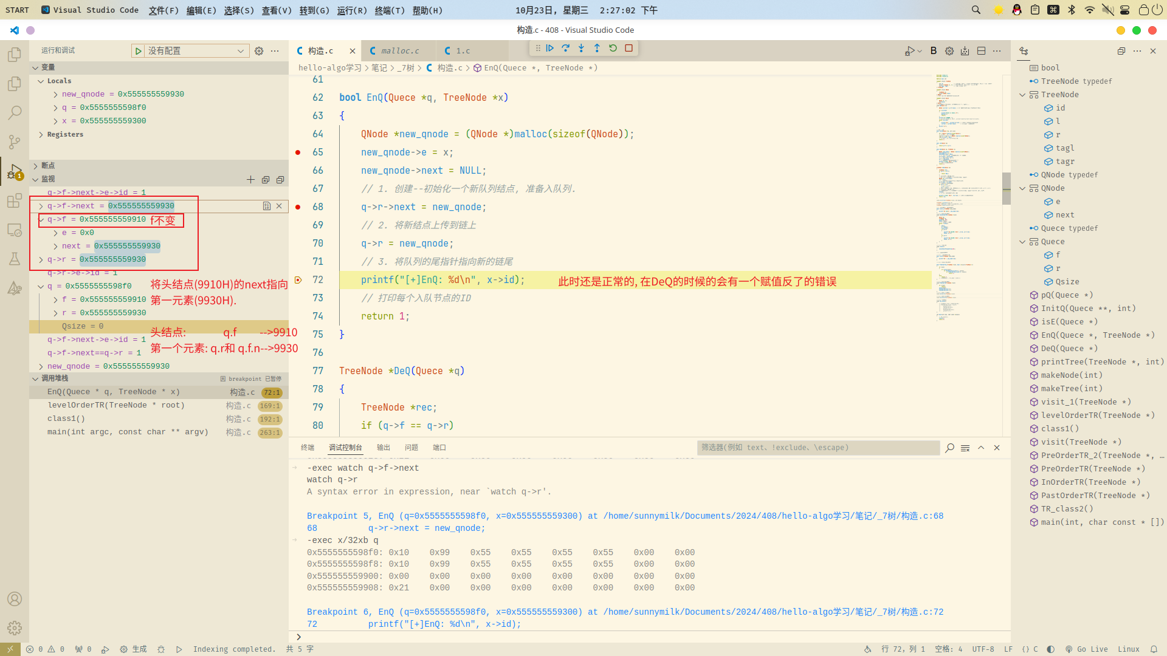Continue debugging with the Continue button
The image size is (1167, 656).
pos(550,48)
